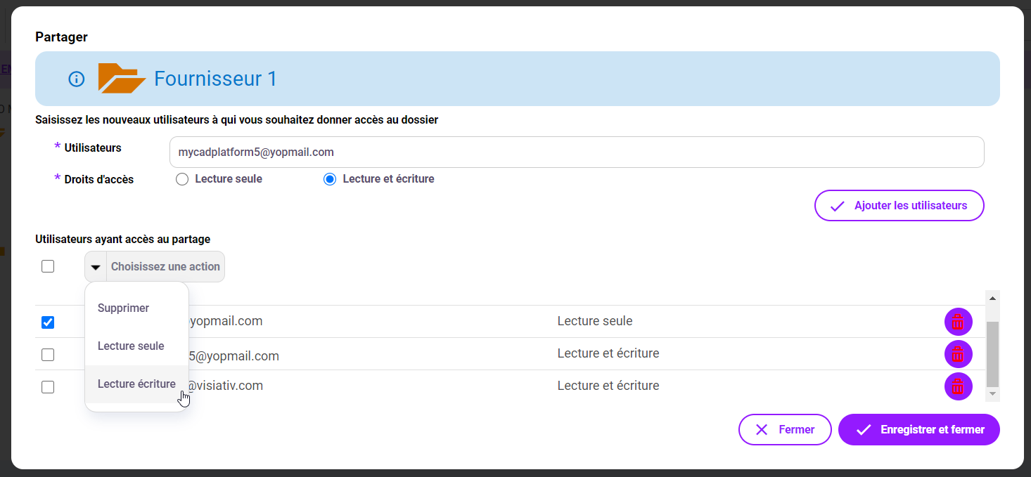Focus the Utilisateurs email input field
1031x477 pixels.
[x=576, y=152]
